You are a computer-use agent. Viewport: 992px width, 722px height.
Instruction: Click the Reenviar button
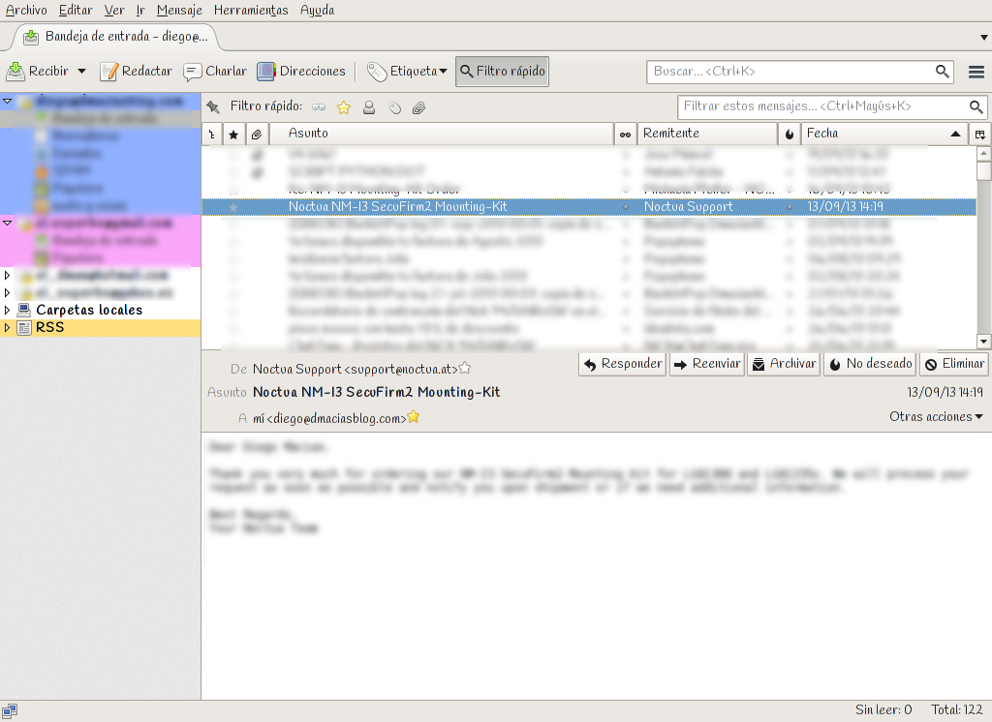click(706, 364)
